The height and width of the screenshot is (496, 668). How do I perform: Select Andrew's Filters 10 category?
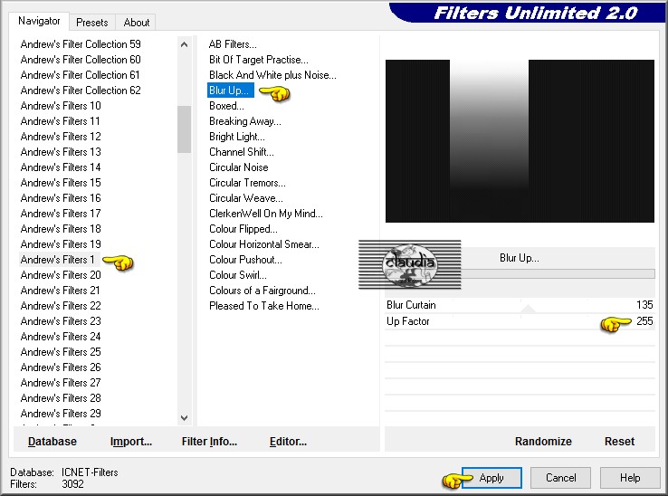pyautogui.click(x=61, y=106)
